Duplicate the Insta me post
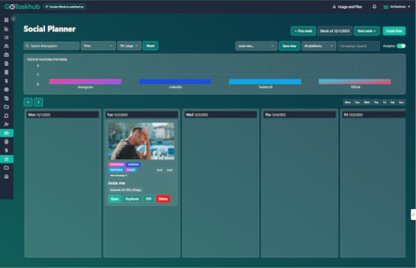Viewport: 416px width, 268px height. [x=132, y=199]
